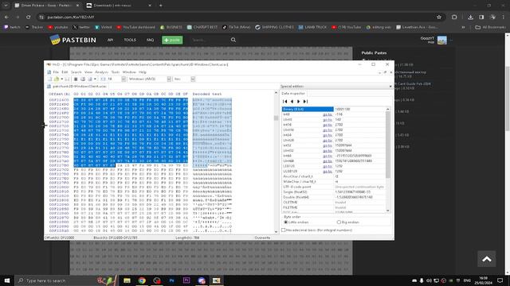
Task: Switch to Data inspector tab
Action: click(x=293, y=94)
